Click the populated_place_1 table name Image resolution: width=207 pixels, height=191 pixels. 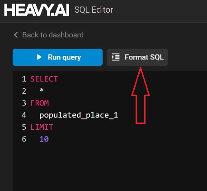[x=79, y=115]
